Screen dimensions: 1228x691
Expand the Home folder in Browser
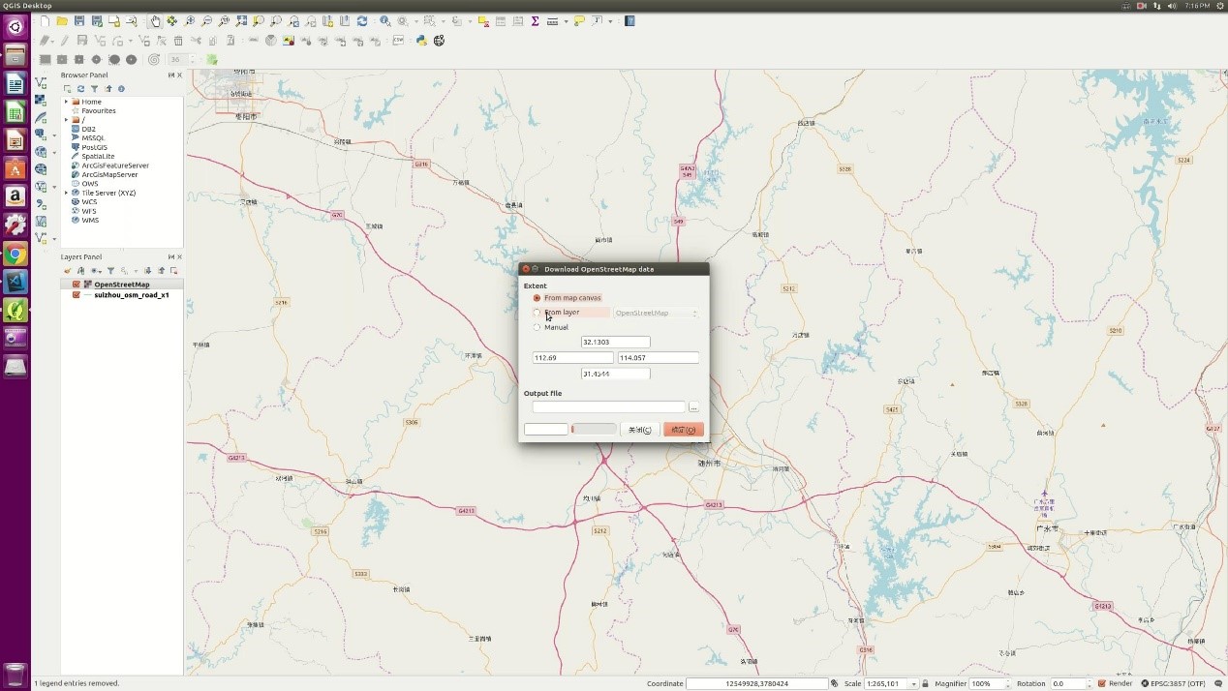click(x=66, y=102)
